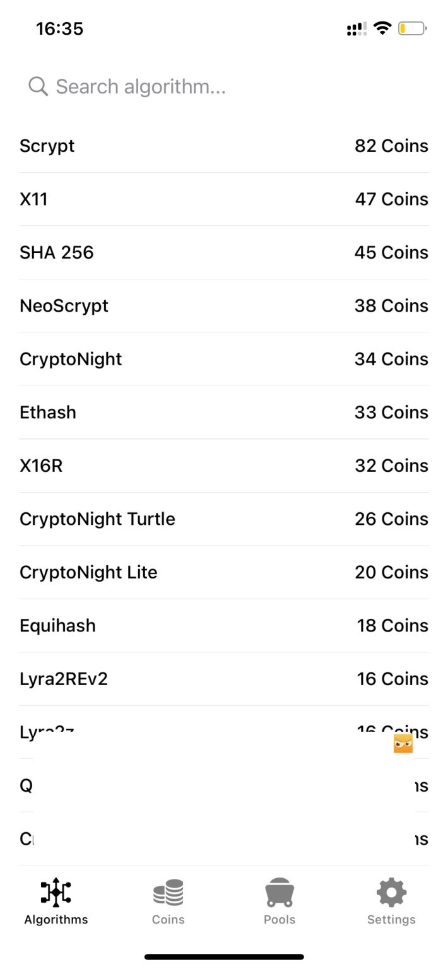The width and height of the screenshot is (448, 969).
Task: Select the SHA 256 algorithm
Action: coord(224,252)
